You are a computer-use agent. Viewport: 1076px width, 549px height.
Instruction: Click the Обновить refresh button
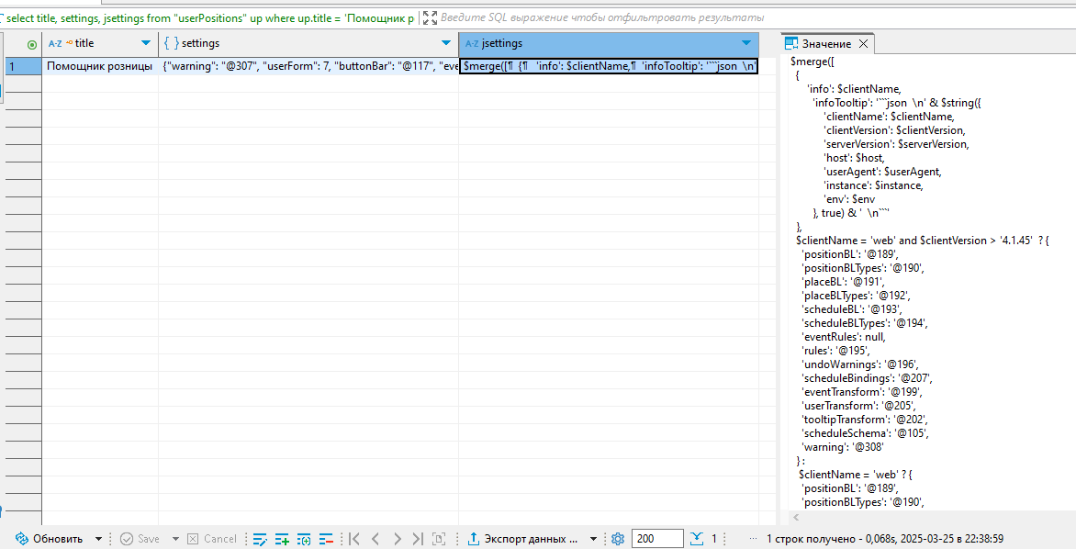[x=49, y=539]
